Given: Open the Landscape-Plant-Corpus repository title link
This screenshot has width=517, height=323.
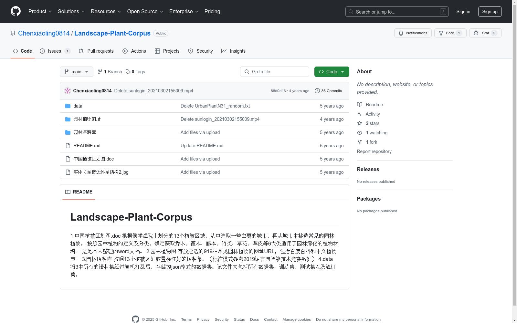Looking at the screenshot, I should (x=112, y=33).
